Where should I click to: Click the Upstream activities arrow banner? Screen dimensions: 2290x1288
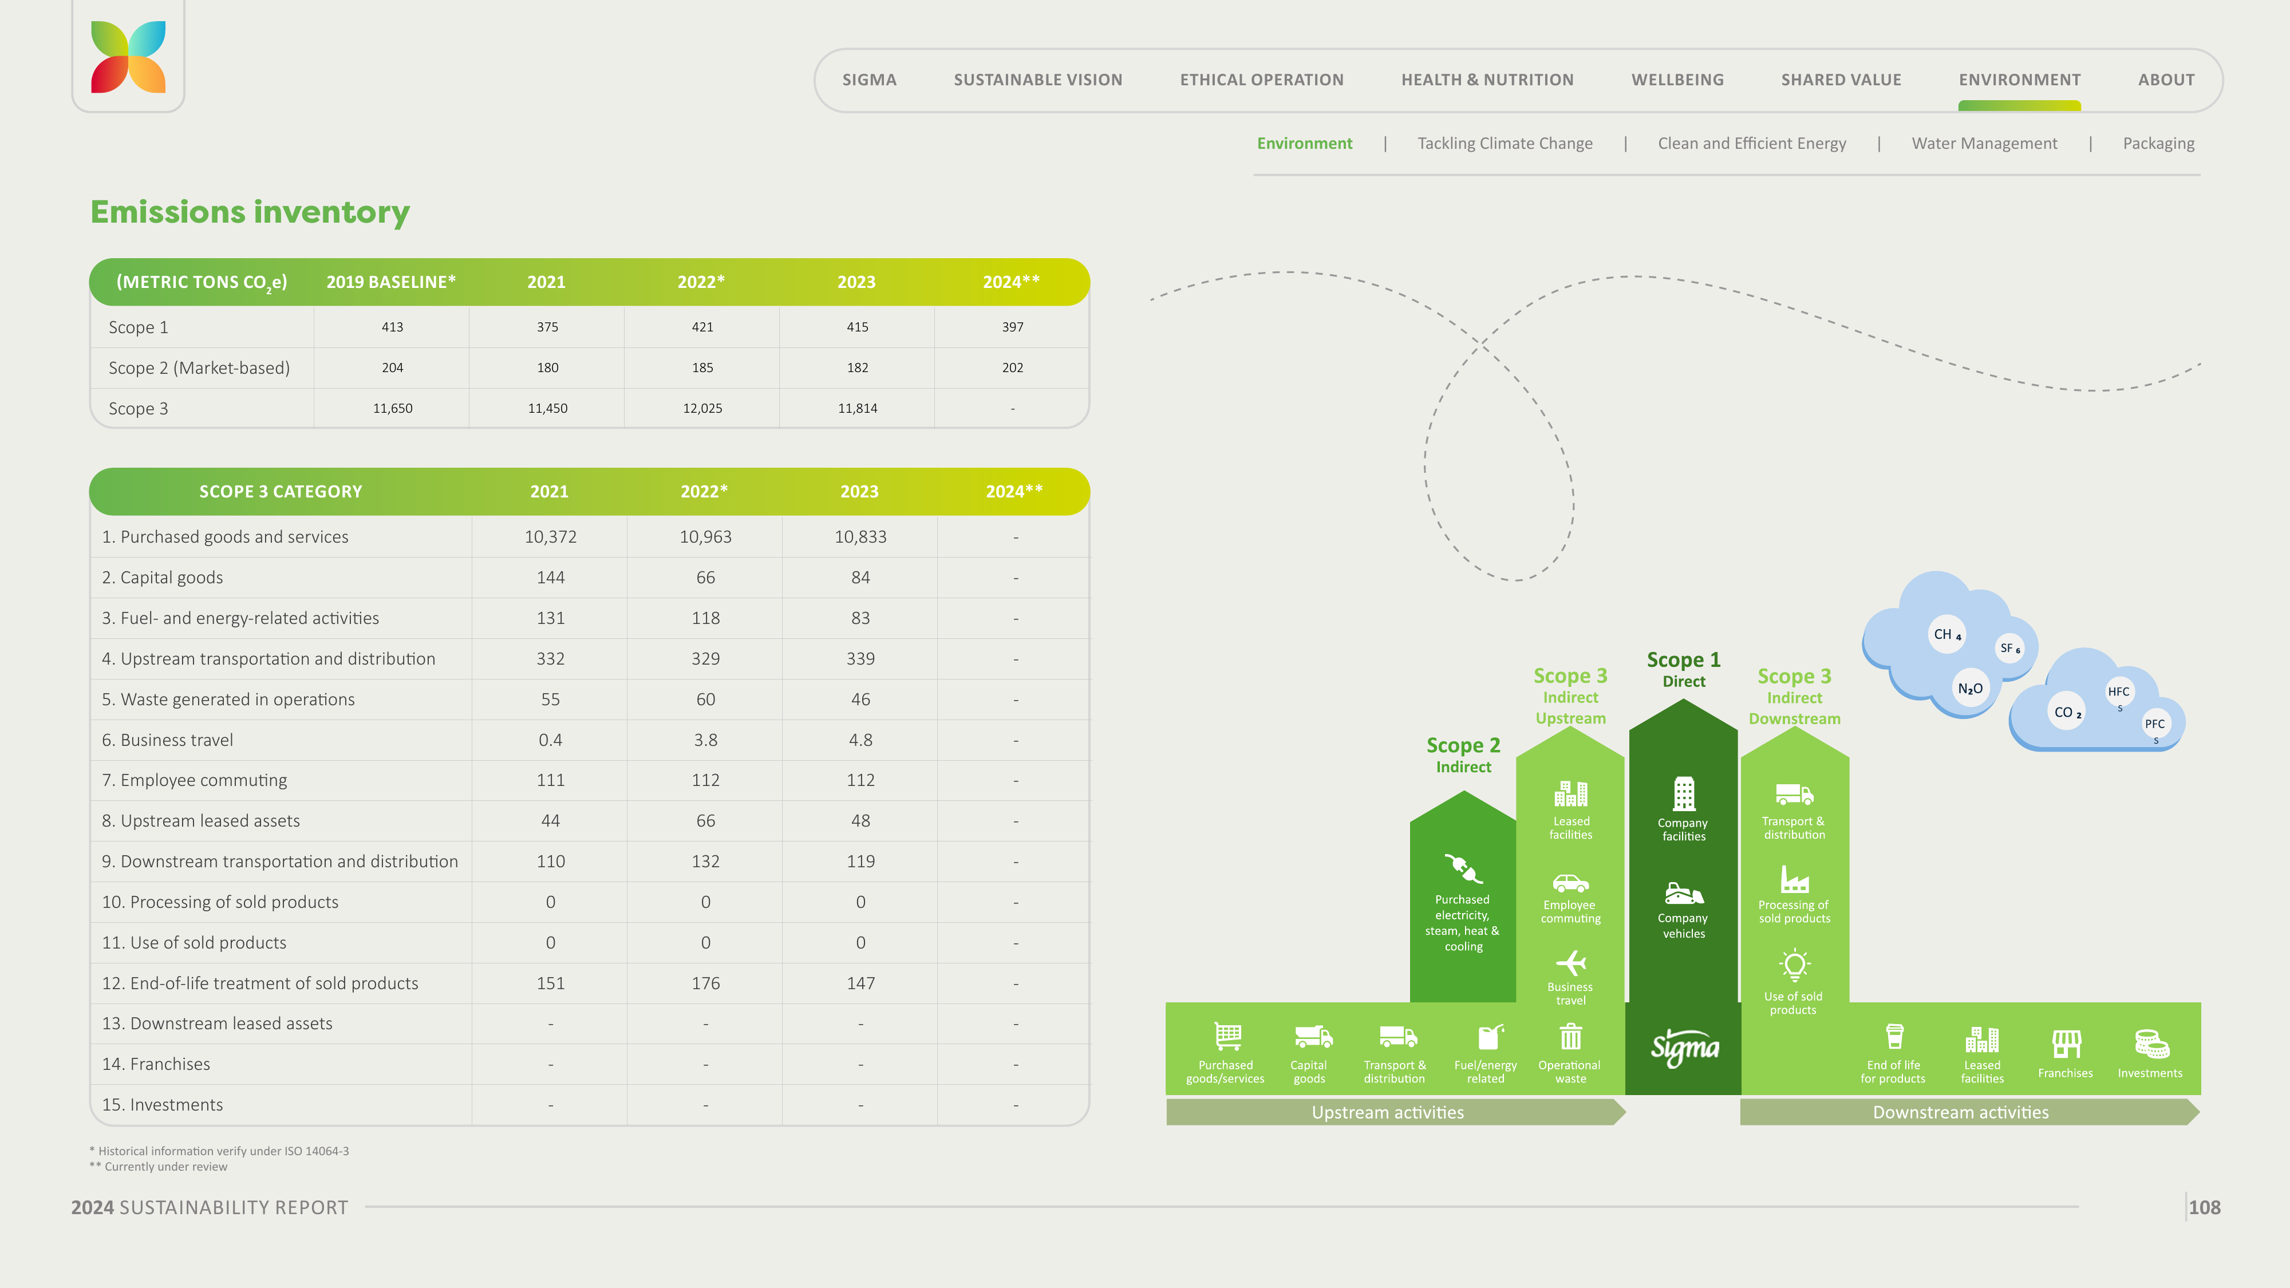coord(1396,1112)
